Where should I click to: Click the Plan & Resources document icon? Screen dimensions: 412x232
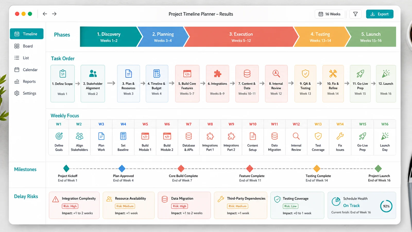[128, 73]
